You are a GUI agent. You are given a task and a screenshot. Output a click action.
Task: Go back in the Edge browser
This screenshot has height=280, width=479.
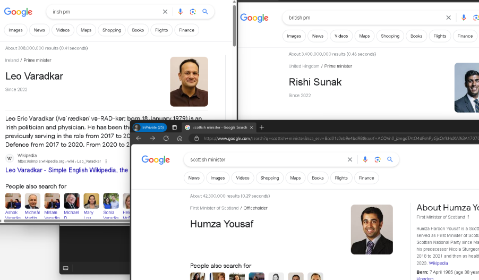(x=139, y=138)
